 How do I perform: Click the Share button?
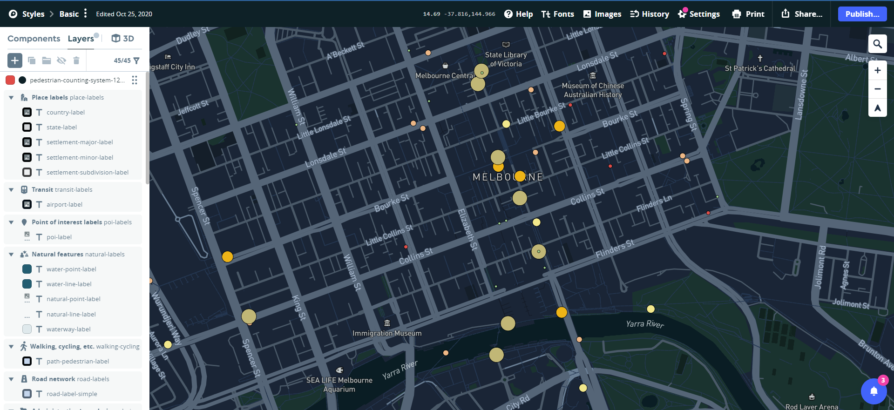click(x=801, y=14)
